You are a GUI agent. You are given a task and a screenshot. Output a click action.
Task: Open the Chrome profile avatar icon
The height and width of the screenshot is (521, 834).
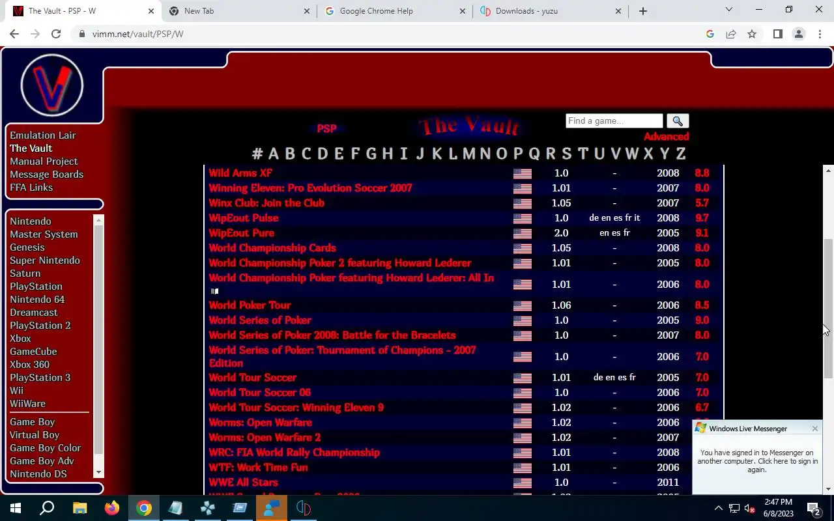click(x=799, y=34)
